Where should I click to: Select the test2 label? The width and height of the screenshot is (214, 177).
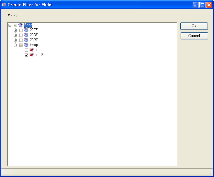click(x=39, y=55)
